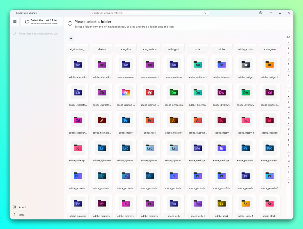
Task: Select the acer_predator icon label
Action: coord(150,49)
